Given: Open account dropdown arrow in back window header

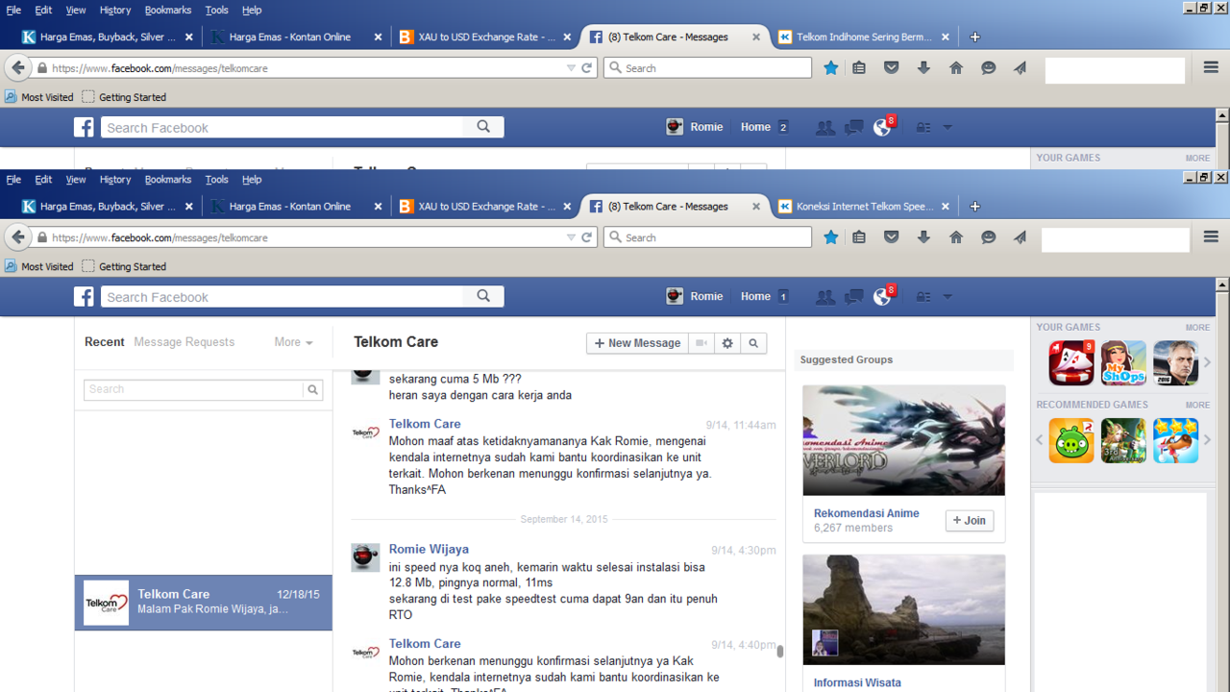Looking at the screenshot, I should (947, 128).
